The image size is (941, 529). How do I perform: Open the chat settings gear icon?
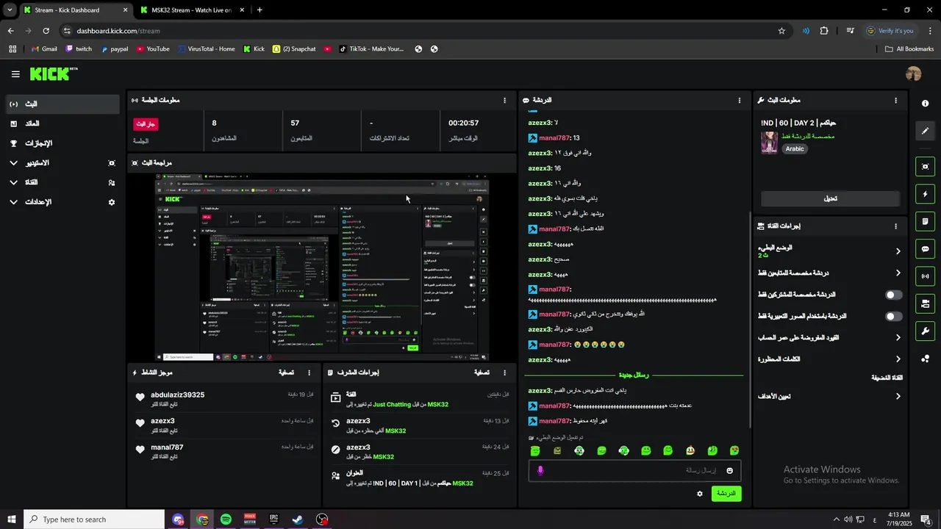tap(700, 494)
